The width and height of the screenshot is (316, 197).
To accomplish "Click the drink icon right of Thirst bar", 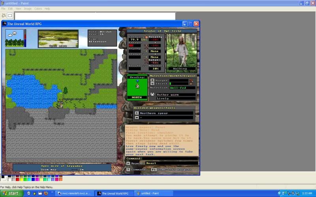I will click(191, 84).
